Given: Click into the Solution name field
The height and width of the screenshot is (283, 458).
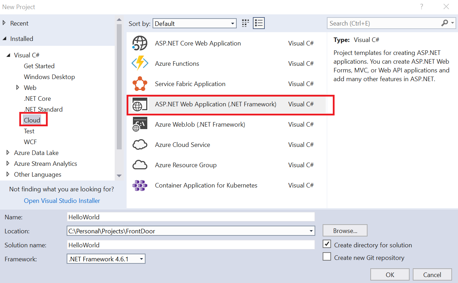Looking at the screenshot, I should point(191,245).
